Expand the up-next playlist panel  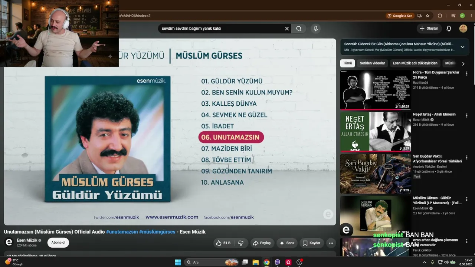click(462, 47)
